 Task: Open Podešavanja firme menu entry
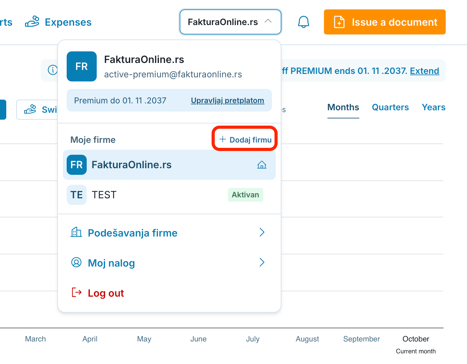coord(169,233)
